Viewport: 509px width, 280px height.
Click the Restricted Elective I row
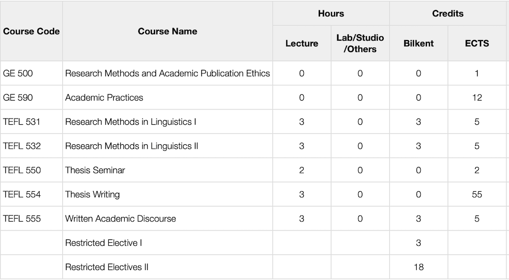(103, 243)
